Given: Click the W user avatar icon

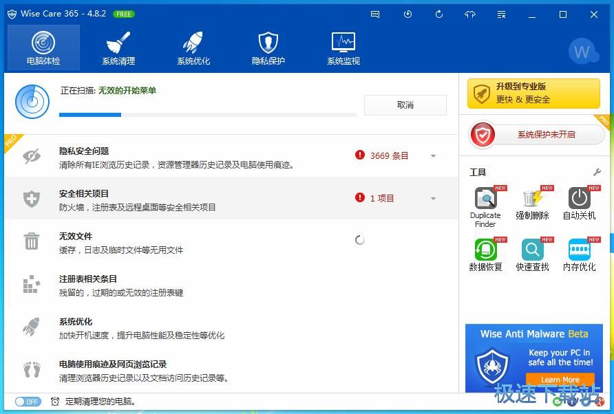Looking at the screenshot, I should click(582, 52).
